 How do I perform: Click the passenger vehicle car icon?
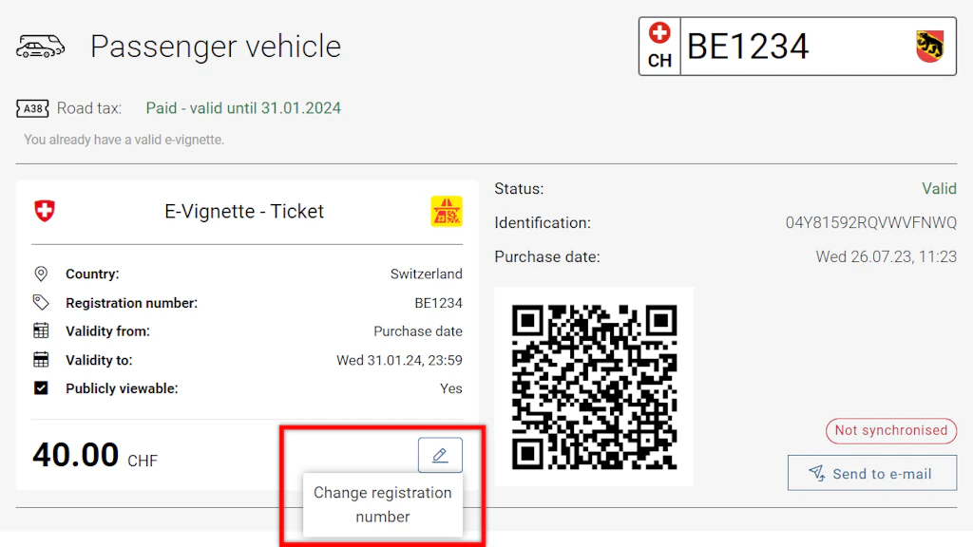[39, 45]
